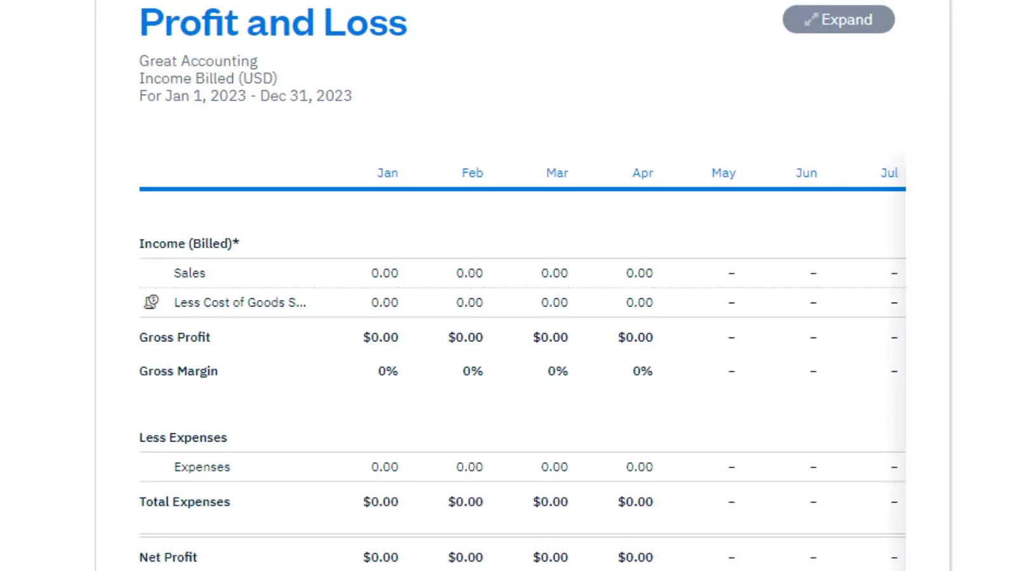Image resolution: width=1016 pixels, height=571 pixels.
Task: Click the Gross Profit row label
Action: tap(175, 338)
